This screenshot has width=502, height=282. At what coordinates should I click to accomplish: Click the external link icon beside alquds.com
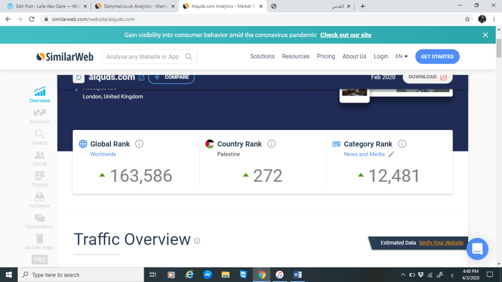pyautogui.click(x=141, y=77)
